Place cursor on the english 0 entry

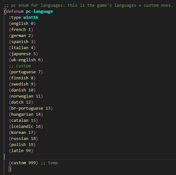pyautogui.click(x=22, y=24)
